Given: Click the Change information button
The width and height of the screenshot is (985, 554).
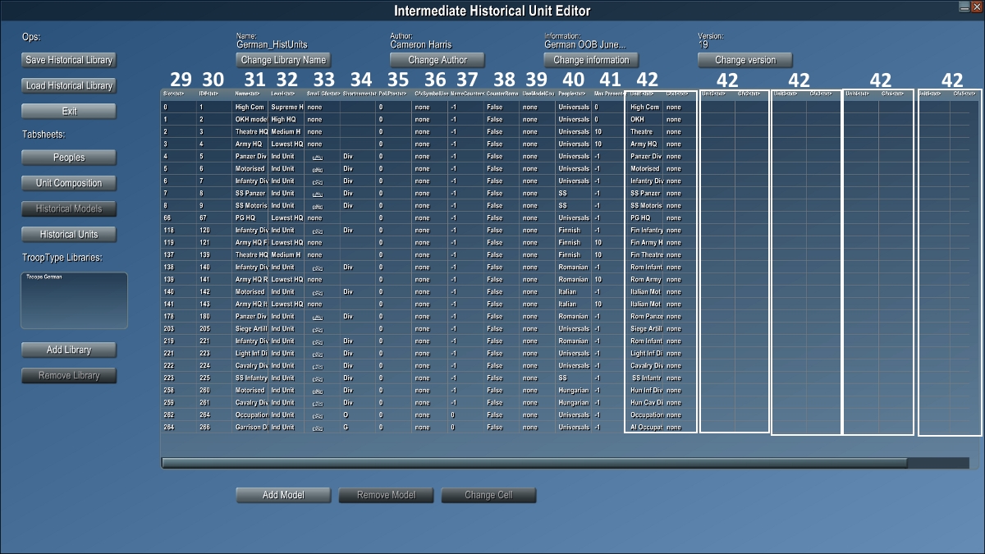Looking at the screenshot, I should point(591,60).
